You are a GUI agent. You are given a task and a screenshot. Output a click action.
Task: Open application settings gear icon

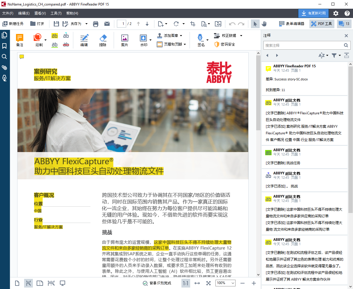point(336,13)
